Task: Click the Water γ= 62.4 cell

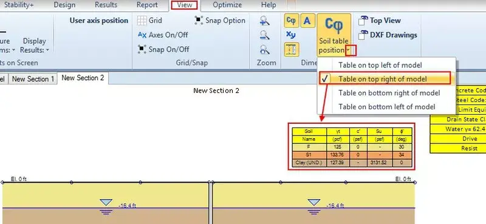Action: (x=458, y=129)
